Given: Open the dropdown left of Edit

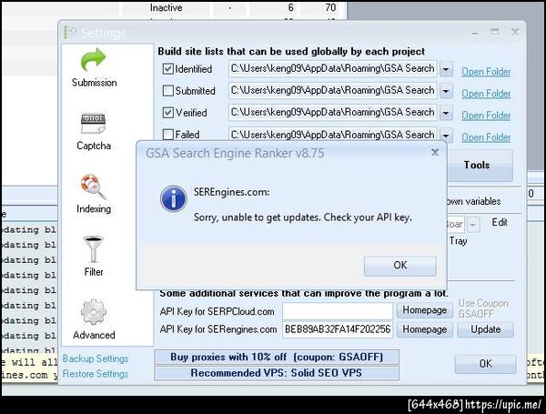Looking at the screenshot, I should pyautogui.click(x=473, y=225).
